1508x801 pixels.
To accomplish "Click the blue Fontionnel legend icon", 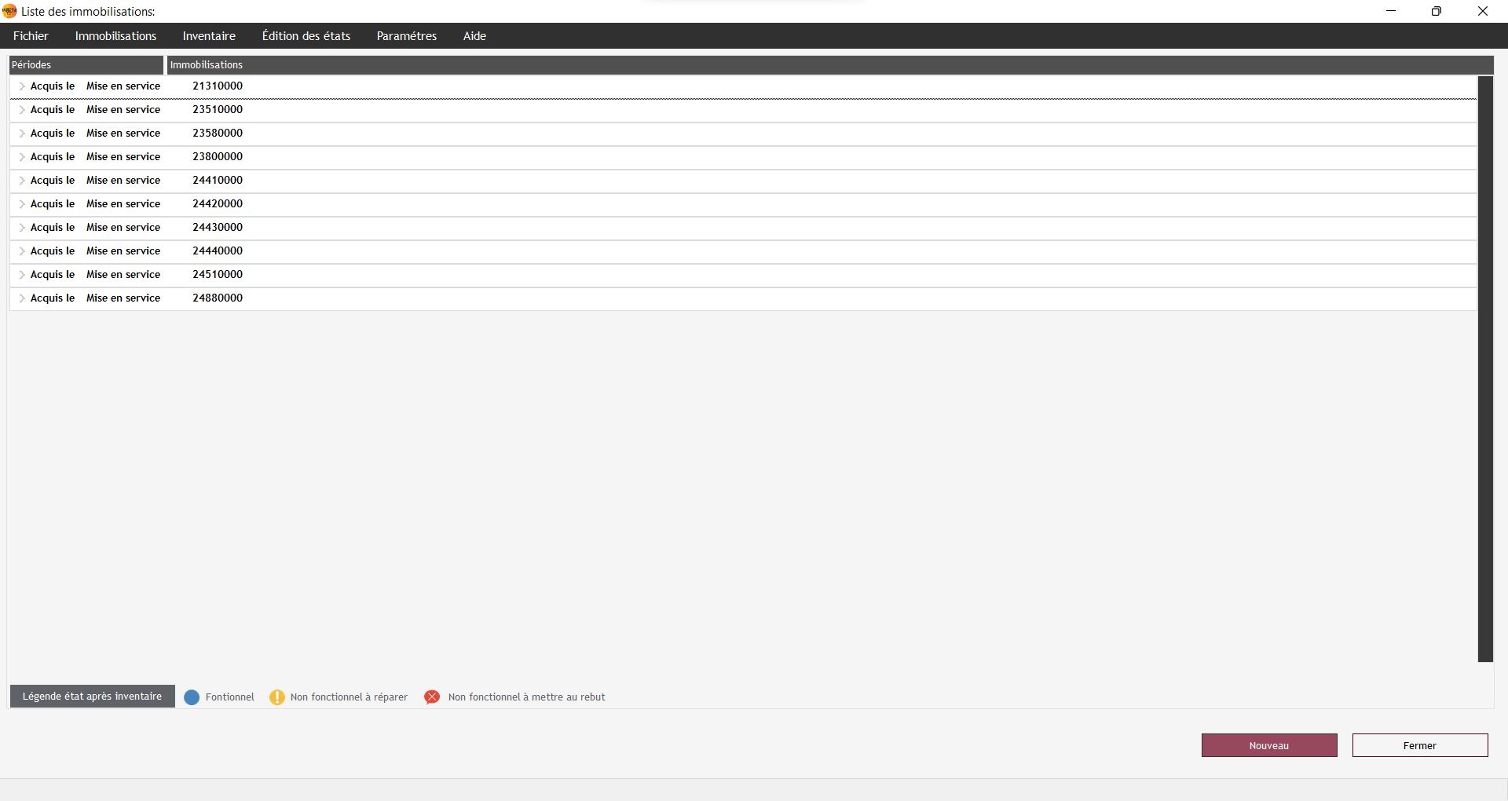I will coord(192,697).
